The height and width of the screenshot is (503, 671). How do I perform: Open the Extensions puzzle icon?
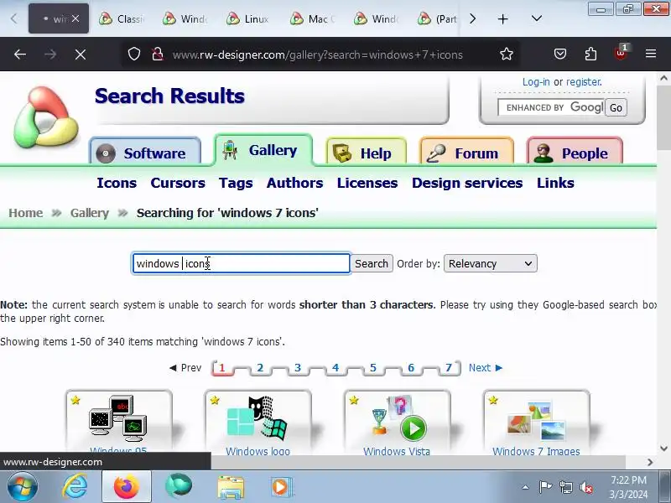[x=590, y=54]
